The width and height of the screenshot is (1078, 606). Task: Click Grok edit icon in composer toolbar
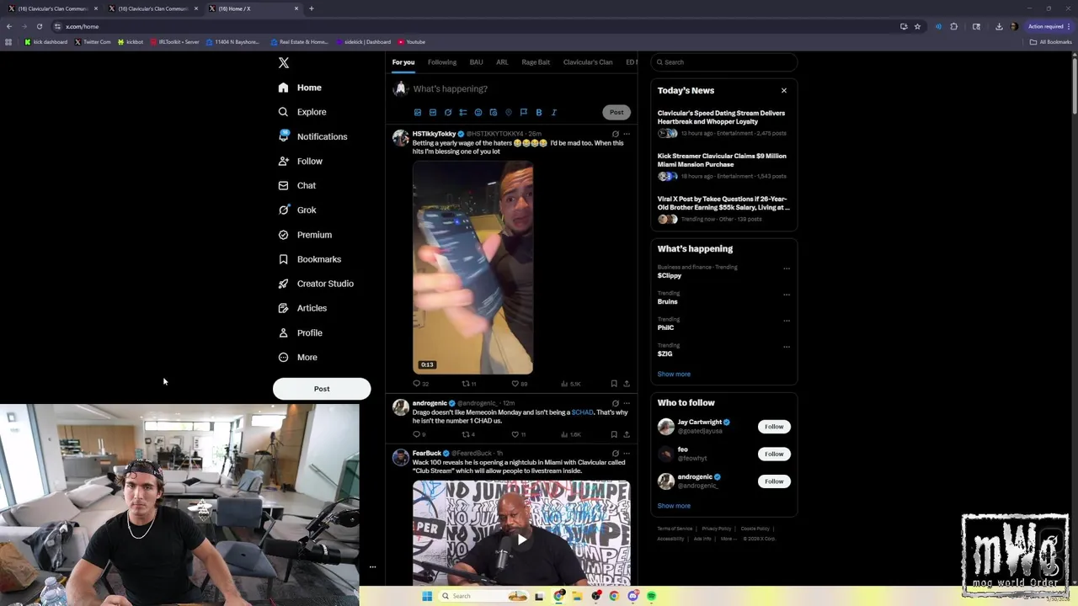448,112
